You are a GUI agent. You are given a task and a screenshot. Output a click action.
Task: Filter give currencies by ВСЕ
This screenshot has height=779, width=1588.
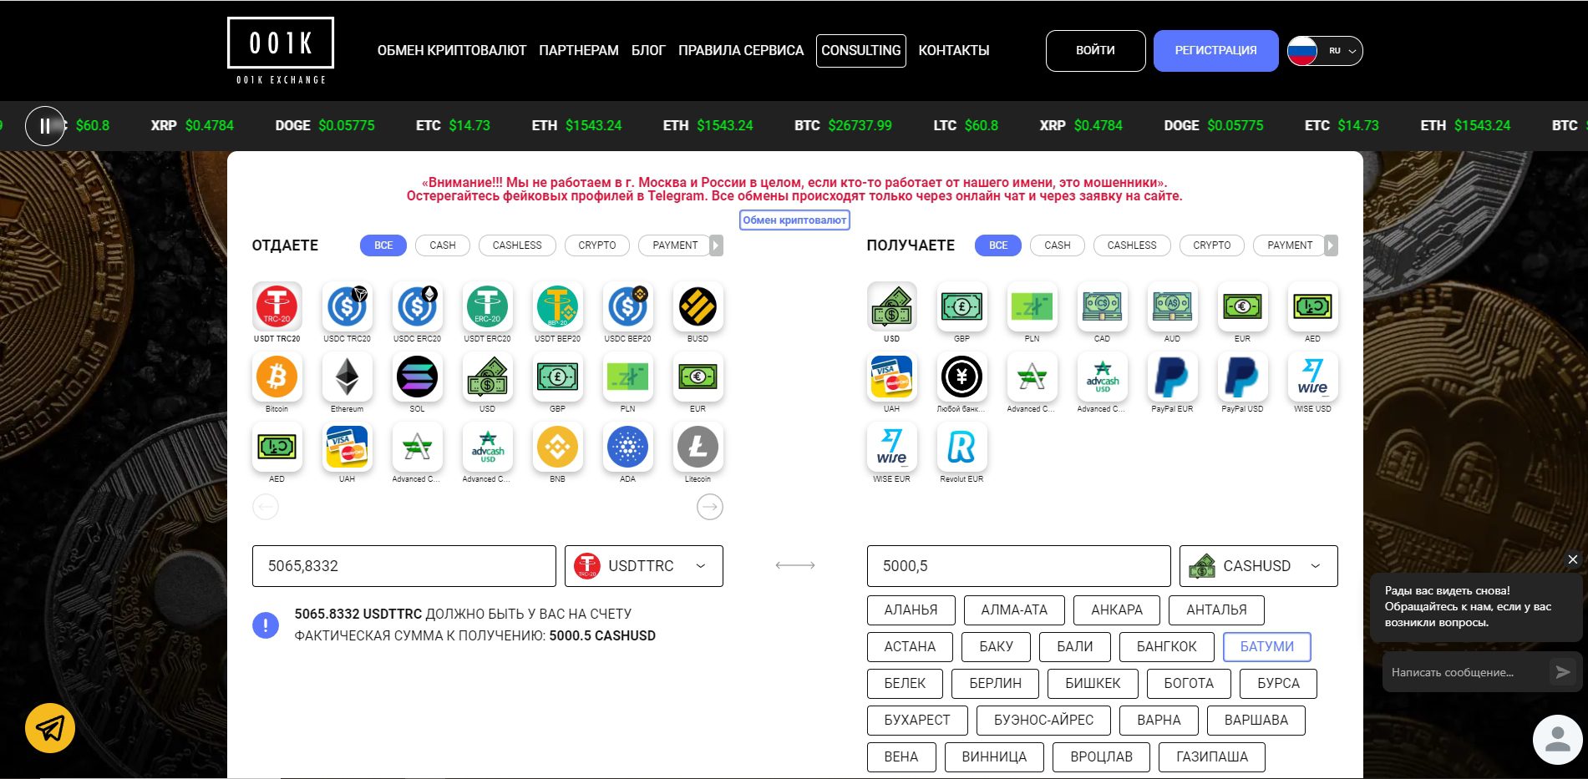(x=383, y=245)
